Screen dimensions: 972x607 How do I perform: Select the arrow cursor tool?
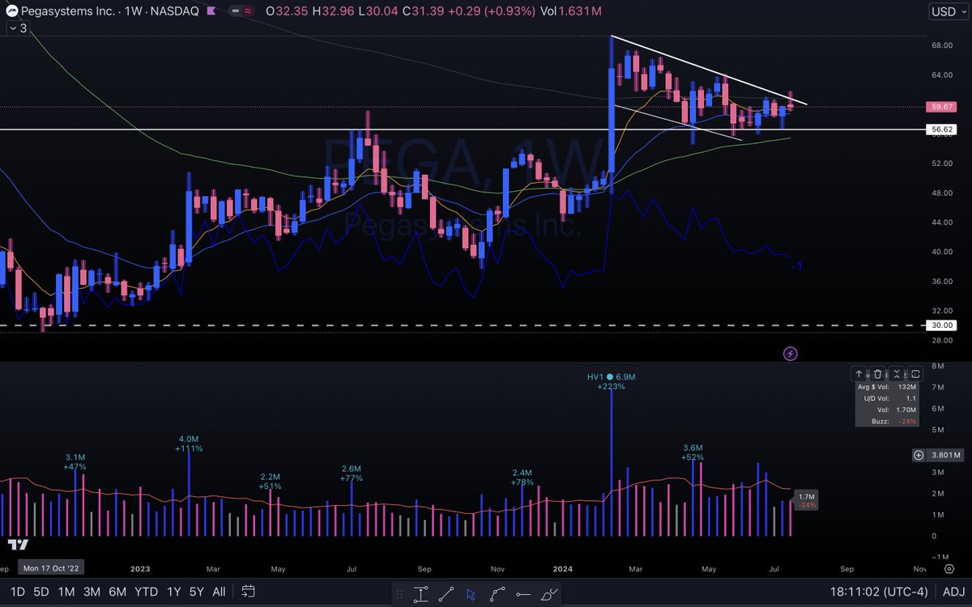pos(471,595)
